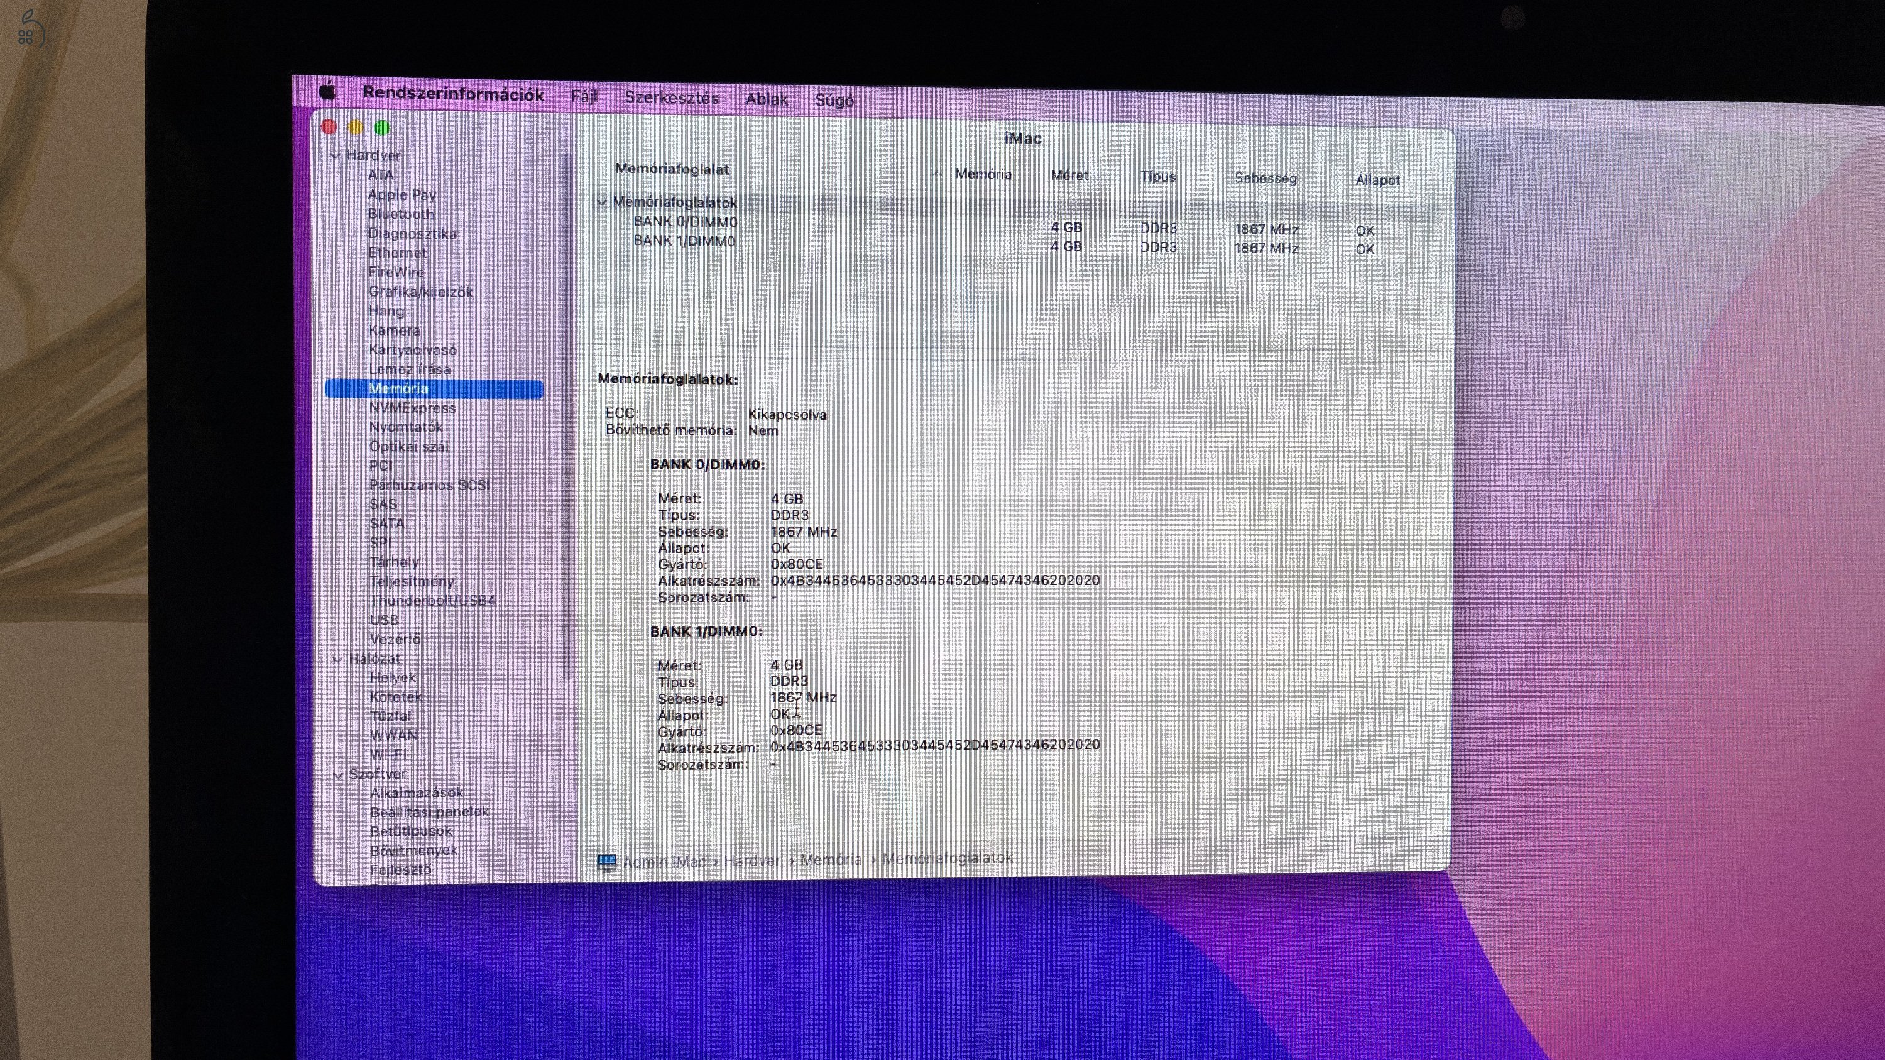Click Memória in the path bar
This screenshot has height=1060, width=1885.
click(831, 860)
